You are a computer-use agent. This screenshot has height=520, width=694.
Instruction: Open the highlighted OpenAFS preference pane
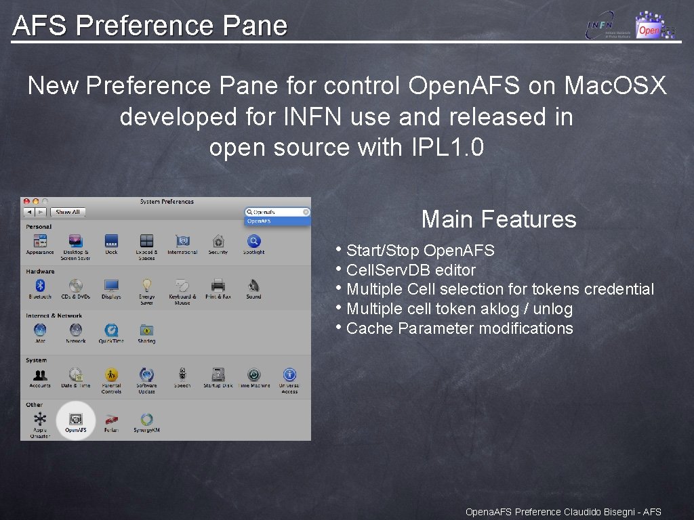point(76,422)
